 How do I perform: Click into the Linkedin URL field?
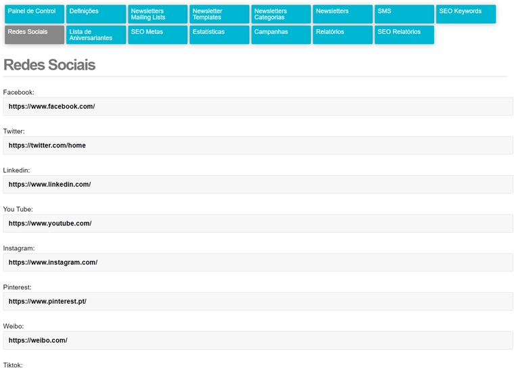pos(258,185)
